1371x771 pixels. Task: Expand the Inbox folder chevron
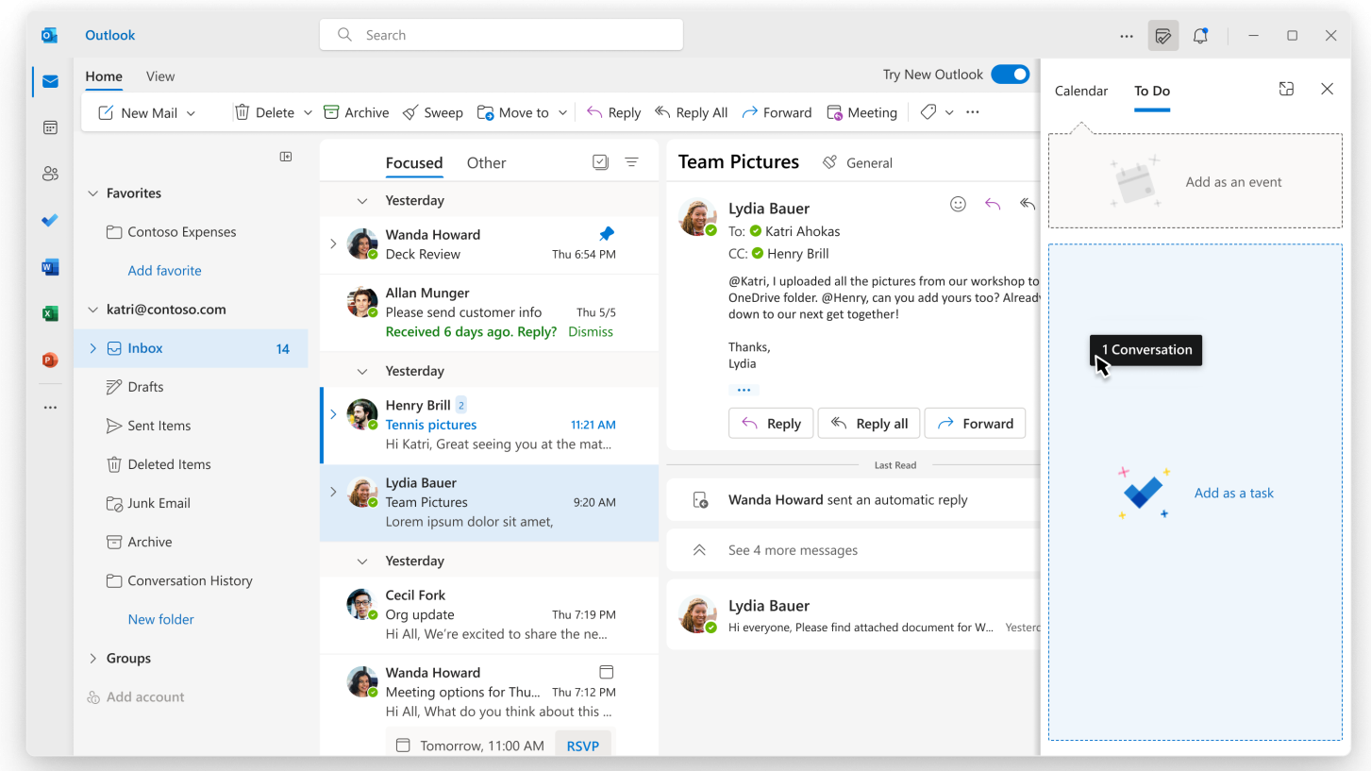tap(92, 348)
